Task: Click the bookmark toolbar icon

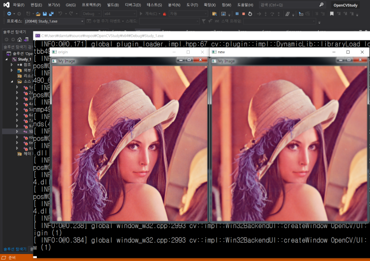Action: point(332,13)
